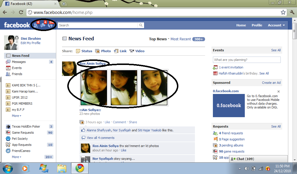This screenshot has width=297, height=174.
Task: Open Dini Ibrahim profile name link
Action: tap(31, 39)
